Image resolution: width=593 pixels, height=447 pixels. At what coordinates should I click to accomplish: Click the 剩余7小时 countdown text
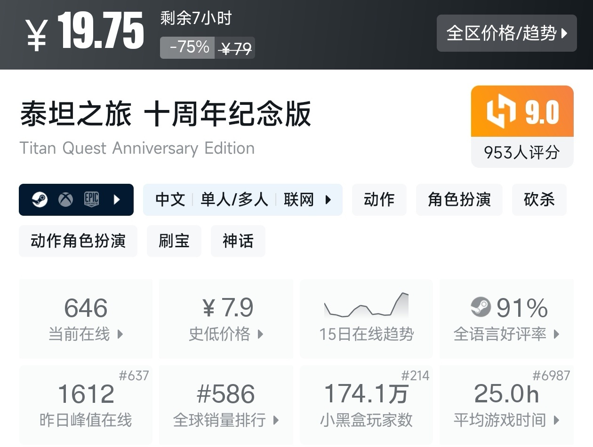point(196,18)
